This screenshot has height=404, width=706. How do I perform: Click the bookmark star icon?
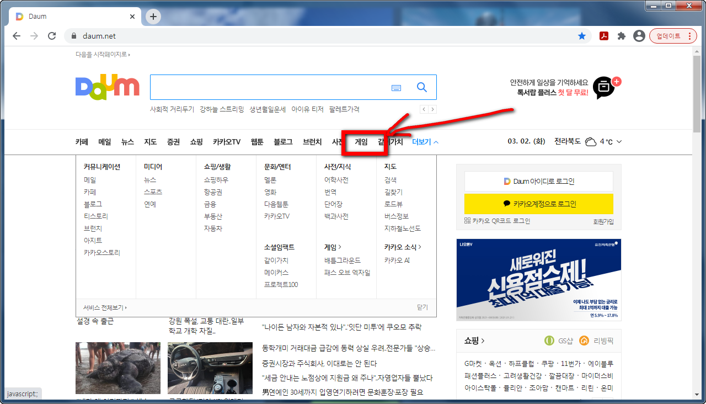pos(582,36)
